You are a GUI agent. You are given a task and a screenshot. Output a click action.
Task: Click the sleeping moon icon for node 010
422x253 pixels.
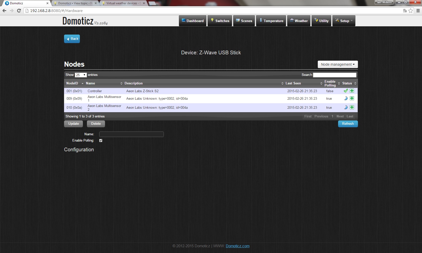(x=346, y=107)
